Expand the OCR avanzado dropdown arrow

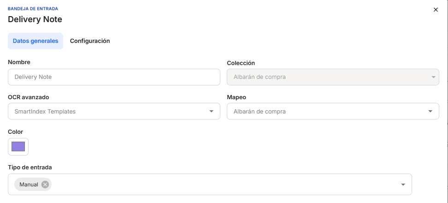pyautogui.click(x=211, y=111)
